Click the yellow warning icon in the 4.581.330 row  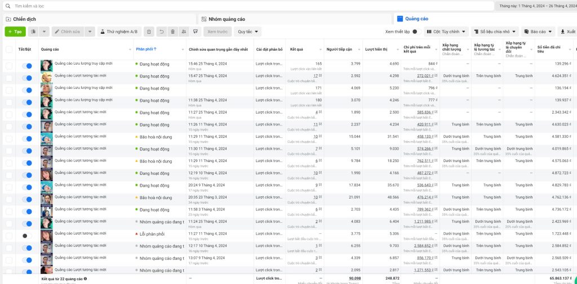pos(136,137)
